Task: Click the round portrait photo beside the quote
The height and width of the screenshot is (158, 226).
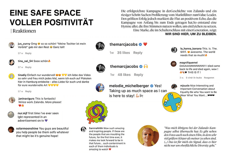Action: [149, 136]
